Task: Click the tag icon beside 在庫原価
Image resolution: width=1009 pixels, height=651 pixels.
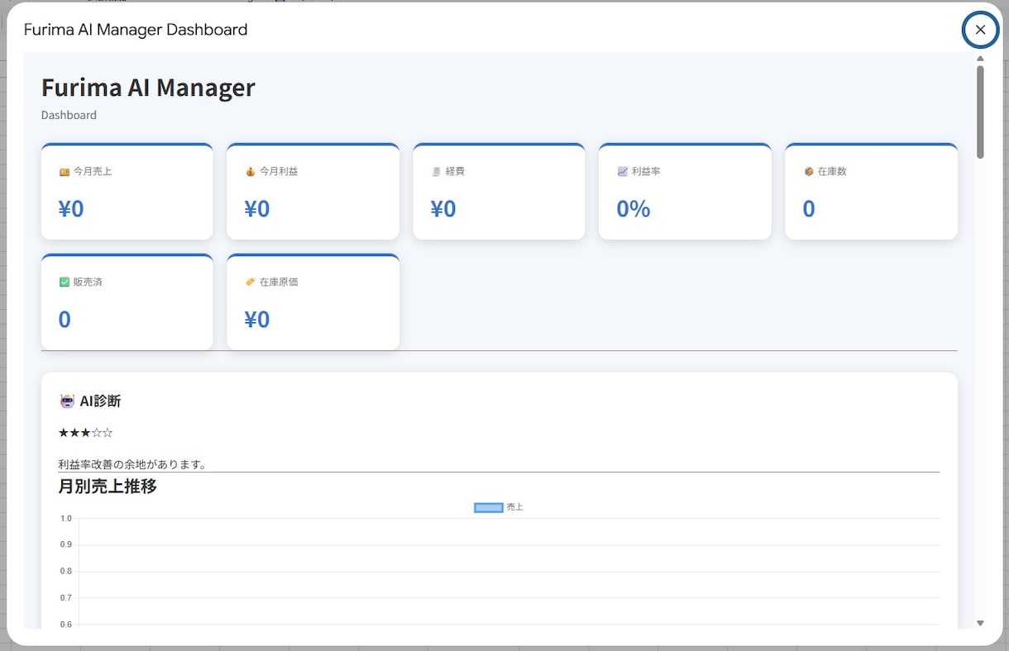Action: click(x=251, y=283)
